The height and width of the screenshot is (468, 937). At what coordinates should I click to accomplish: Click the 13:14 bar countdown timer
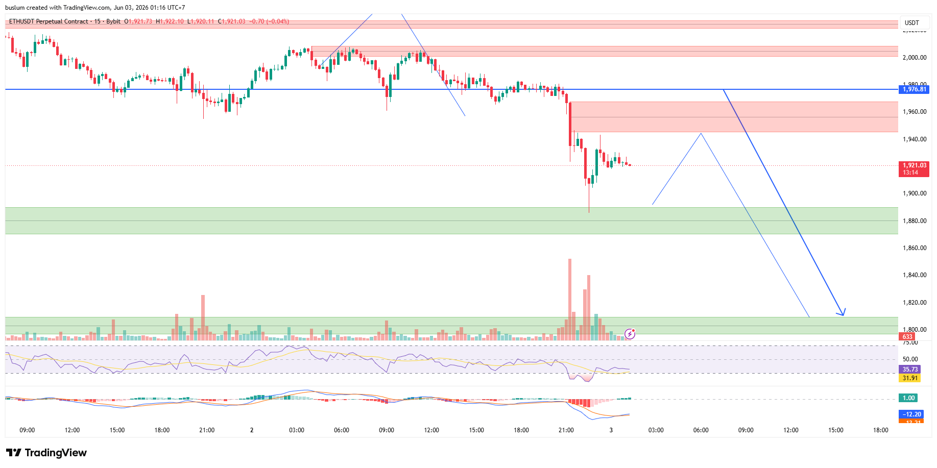910,173
